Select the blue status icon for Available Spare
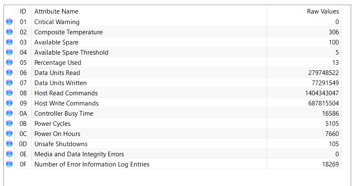The height and width of the screenshot is (186, 352). 9,42
